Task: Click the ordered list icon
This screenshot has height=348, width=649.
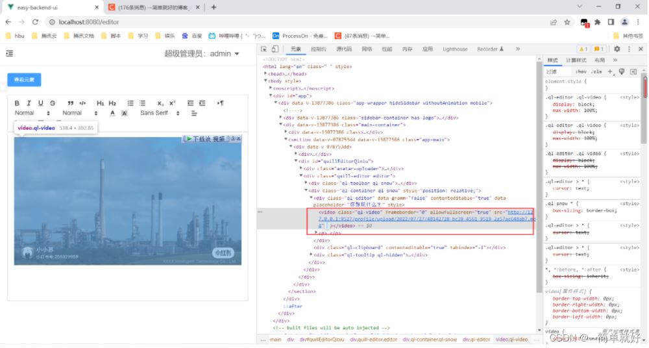Action: (x=130, y=103)
